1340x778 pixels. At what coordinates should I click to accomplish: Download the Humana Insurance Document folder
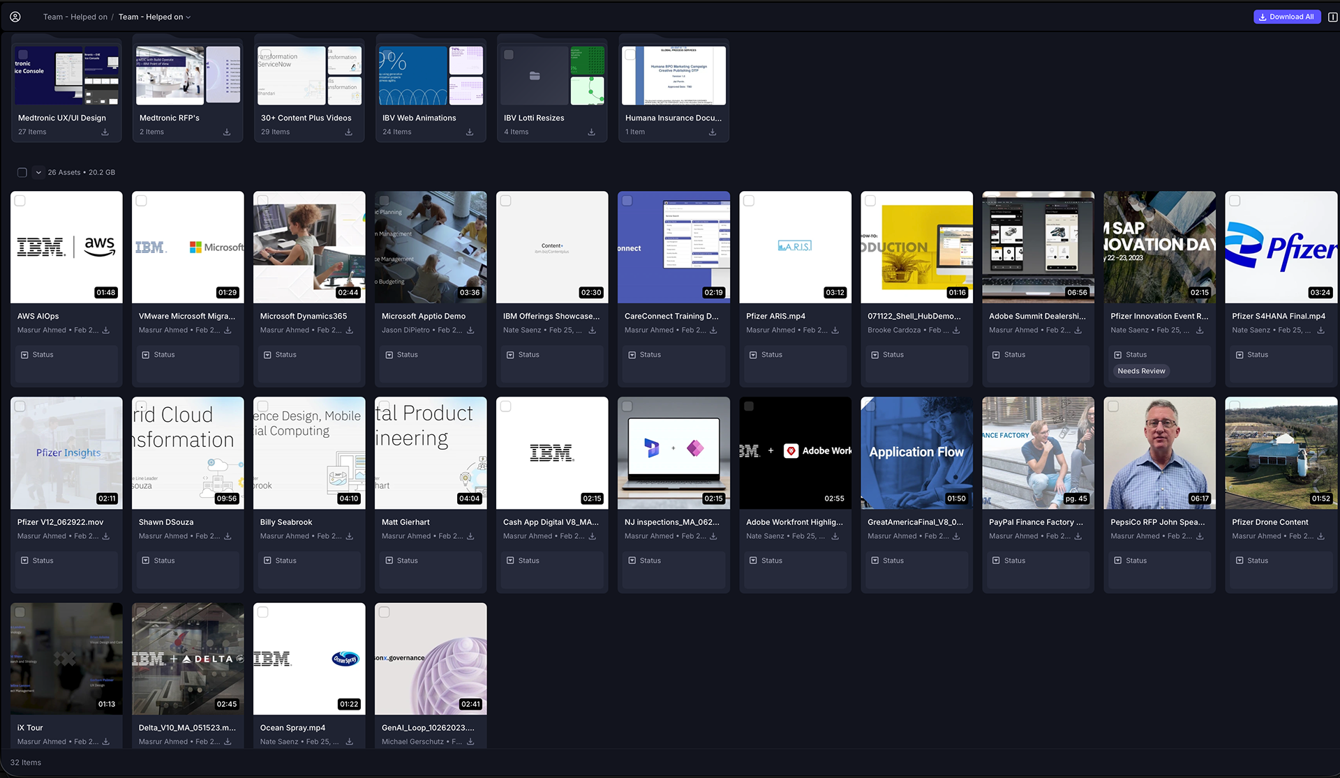(713, 132)
